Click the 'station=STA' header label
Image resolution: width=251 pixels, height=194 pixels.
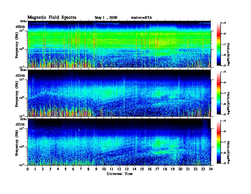142,18
